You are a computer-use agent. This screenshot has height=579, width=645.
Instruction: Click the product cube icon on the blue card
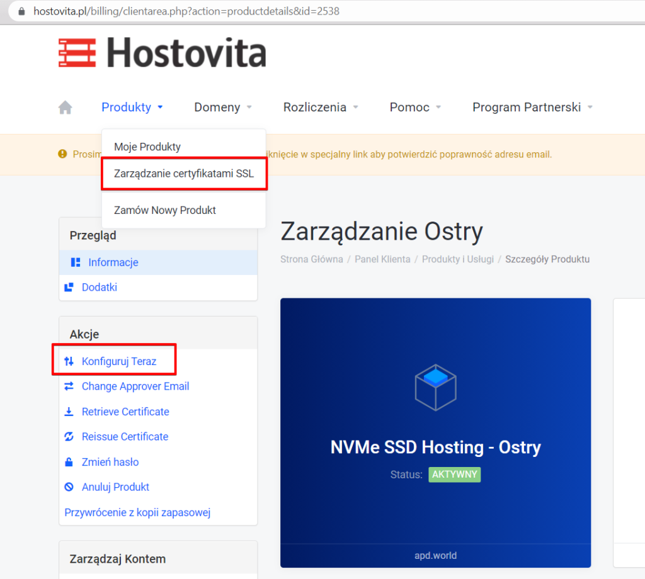point(436,387)
